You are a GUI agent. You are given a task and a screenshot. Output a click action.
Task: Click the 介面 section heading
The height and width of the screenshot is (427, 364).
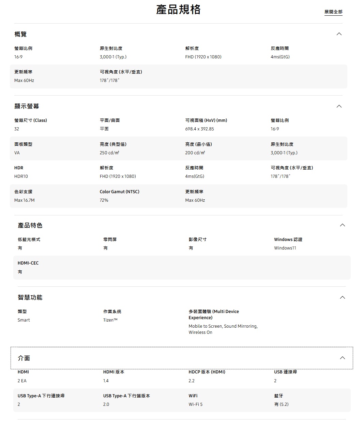pos(24,358)
